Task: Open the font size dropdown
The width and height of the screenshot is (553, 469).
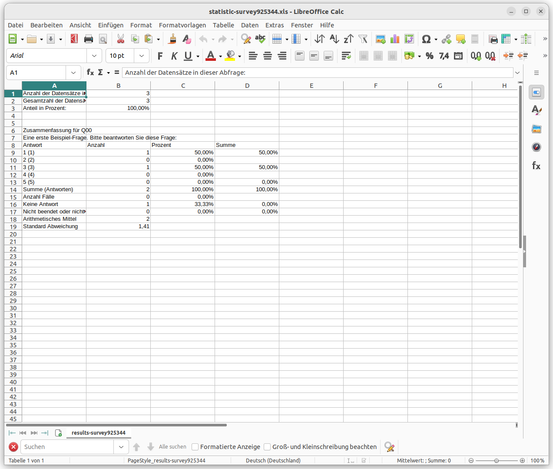Action: (142, 56)
